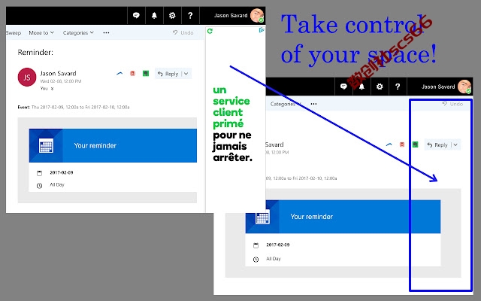Click calendar grid icon in ad-free window banner
This screenshot has height=301, width=481.
[x=262, y=217]
